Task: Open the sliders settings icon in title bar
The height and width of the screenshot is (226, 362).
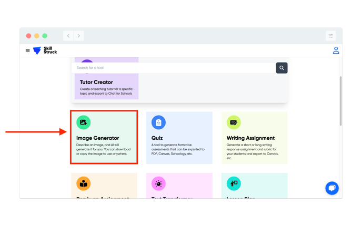Action: [330, 36]
